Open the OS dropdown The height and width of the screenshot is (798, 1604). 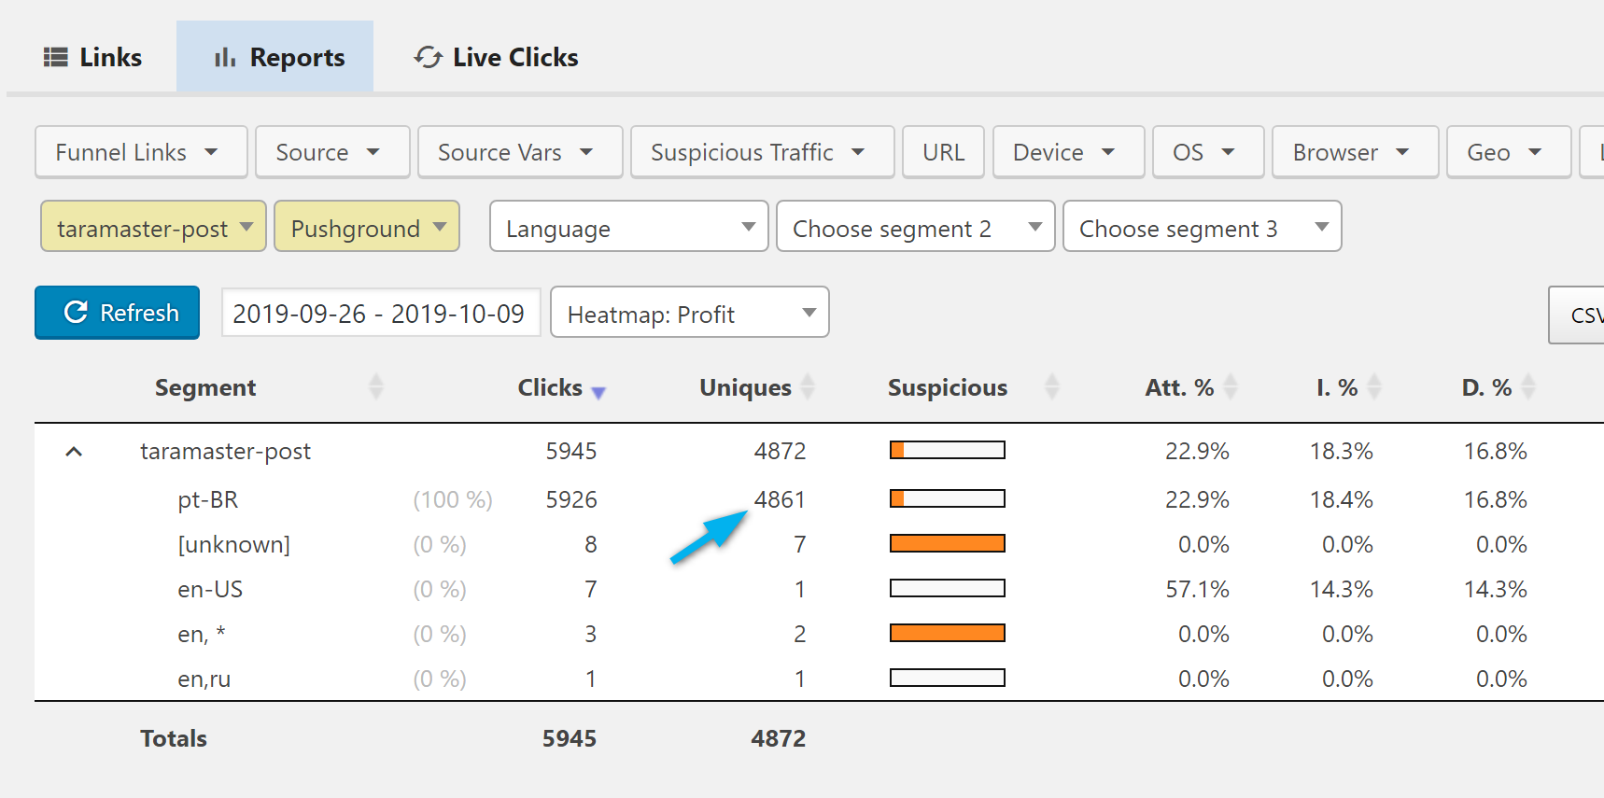1209,152
